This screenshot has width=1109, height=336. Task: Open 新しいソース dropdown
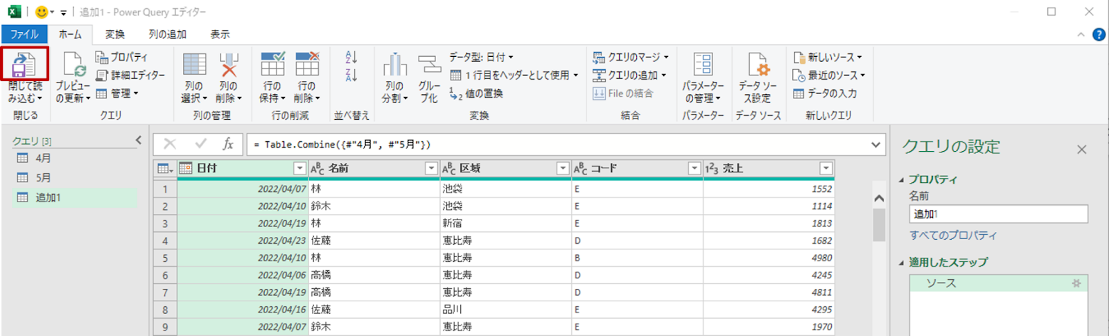coord(828,57)
